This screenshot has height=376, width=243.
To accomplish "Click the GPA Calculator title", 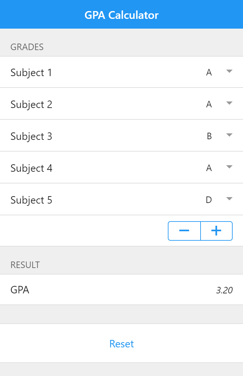I will (121, 15).
